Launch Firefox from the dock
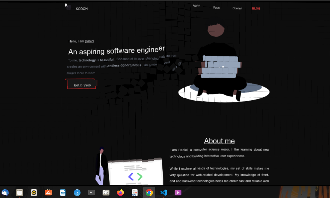The image size is (330, 198). point(120,193)
